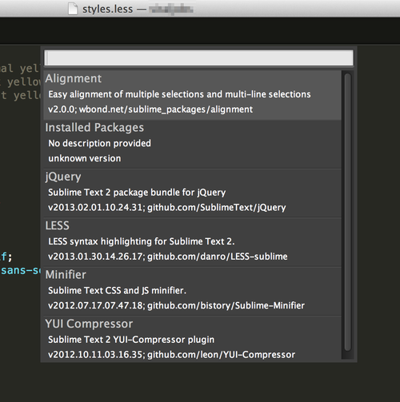This screenshot has width=400, height=402.
Task: Select the Installed Packages entry
Action: (192, 144)
